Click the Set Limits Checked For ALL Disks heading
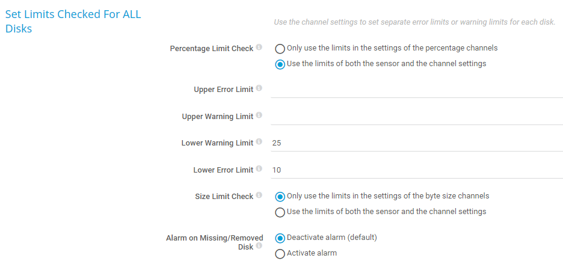Image resolution: width=563 pixels, height=264 pixels. point(73,21)
